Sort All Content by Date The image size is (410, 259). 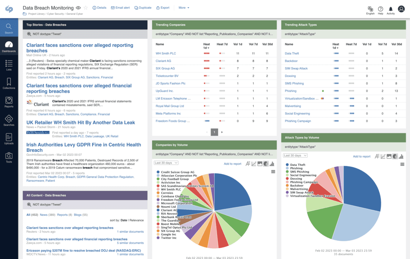click(124, 220)
